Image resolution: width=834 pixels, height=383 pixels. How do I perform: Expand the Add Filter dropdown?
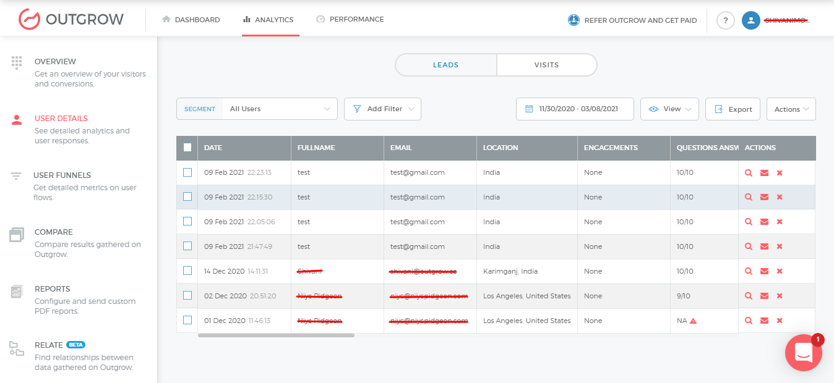382,109
